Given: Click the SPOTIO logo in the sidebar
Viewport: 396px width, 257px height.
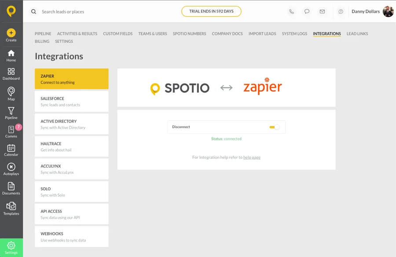Looking at the screenshot, I should point(11,11).
